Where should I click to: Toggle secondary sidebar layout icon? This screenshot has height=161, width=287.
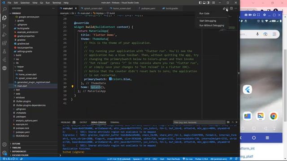coord(208,3)
